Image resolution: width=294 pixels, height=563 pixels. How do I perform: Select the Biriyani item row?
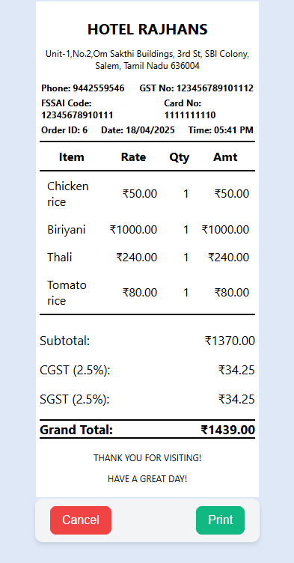[147, 229]
